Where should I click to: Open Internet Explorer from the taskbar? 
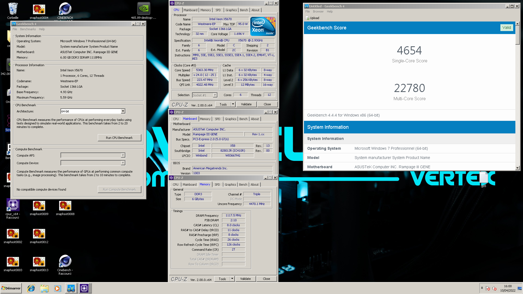(31, 288)
